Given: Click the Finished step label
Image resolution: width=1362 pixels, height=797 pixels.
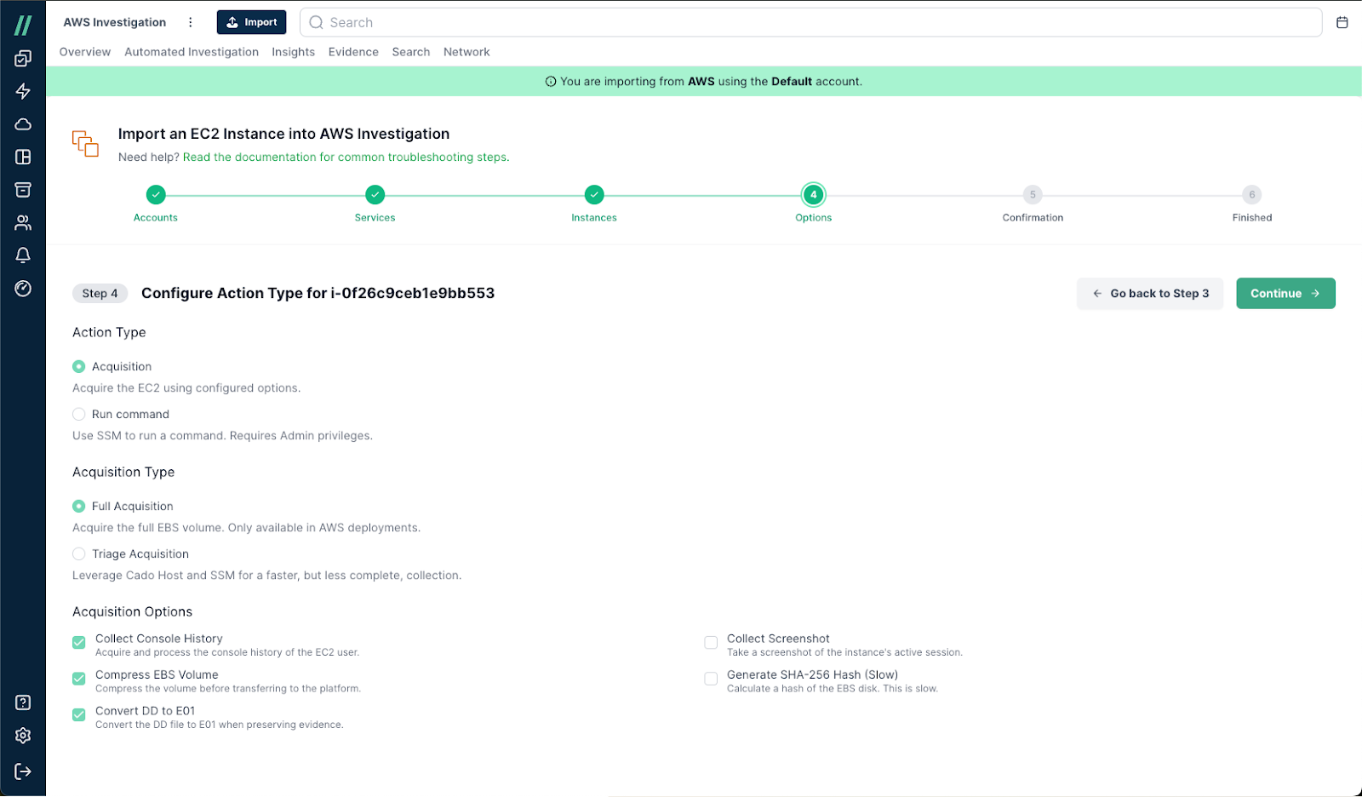Looking at the screenshot, I should pos(1252,218).
